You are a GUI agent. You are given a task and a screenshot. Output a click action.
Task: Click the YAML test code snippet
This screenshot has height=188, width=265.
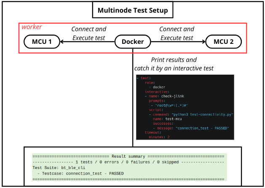tap(185, 107)
